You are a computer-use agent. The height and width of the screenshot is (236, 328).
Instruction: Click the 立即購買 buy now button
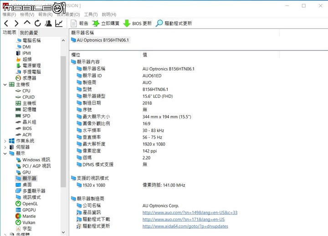106,23
